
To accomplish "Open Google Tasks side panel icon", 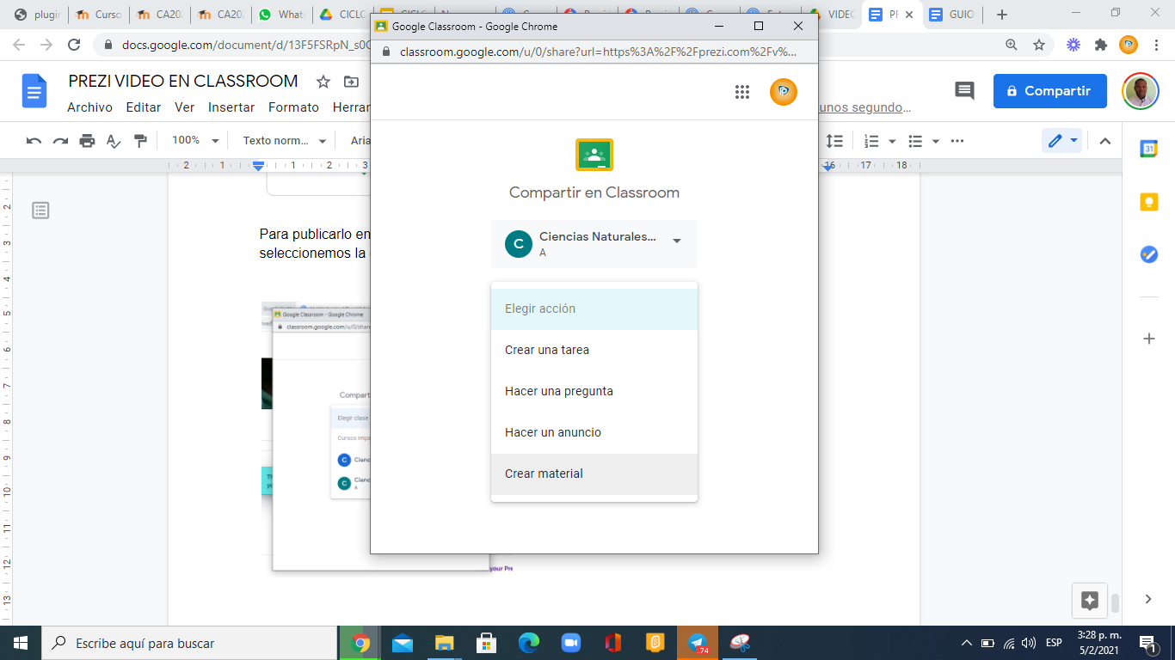I will point(1148,254).
